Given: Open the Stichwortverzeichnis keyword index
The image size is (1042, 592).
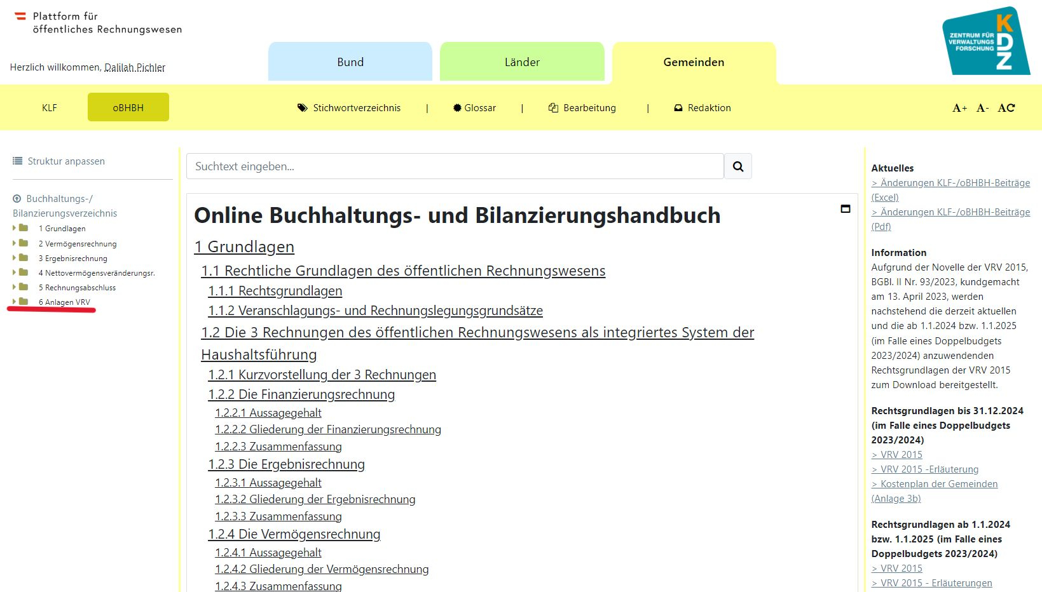Looking at the screenshot, I should [349, 108].
